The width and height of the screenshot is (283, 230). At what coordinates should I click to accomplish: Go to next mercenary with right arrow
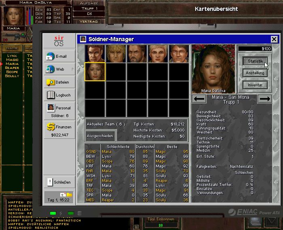pyautogui.click(x=265, y=99)
